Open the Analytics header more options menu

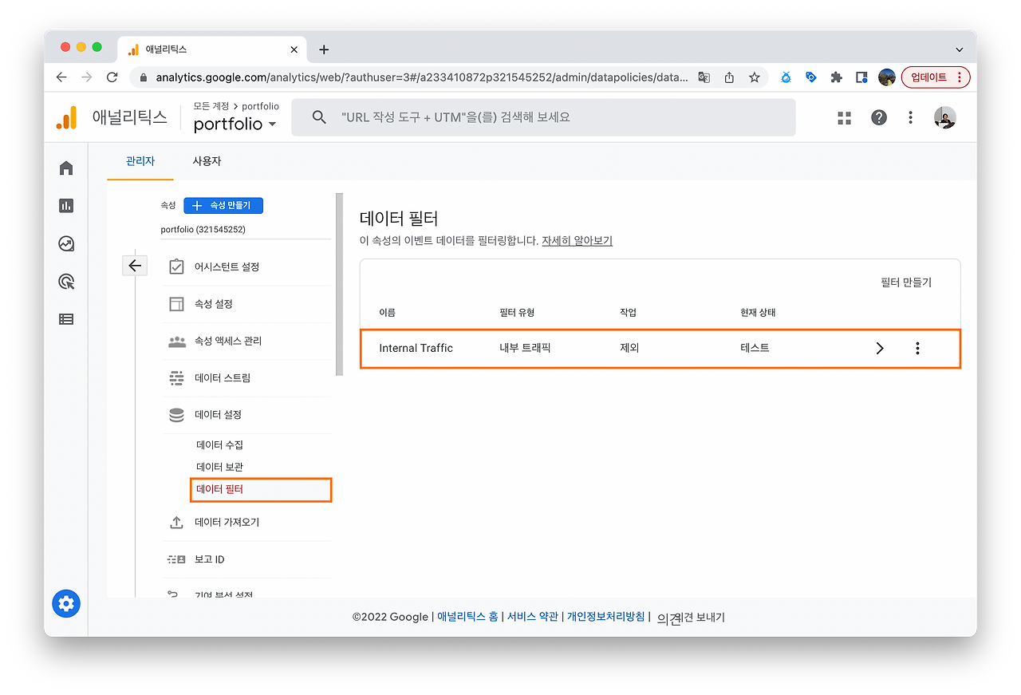(x=910, y=118)
